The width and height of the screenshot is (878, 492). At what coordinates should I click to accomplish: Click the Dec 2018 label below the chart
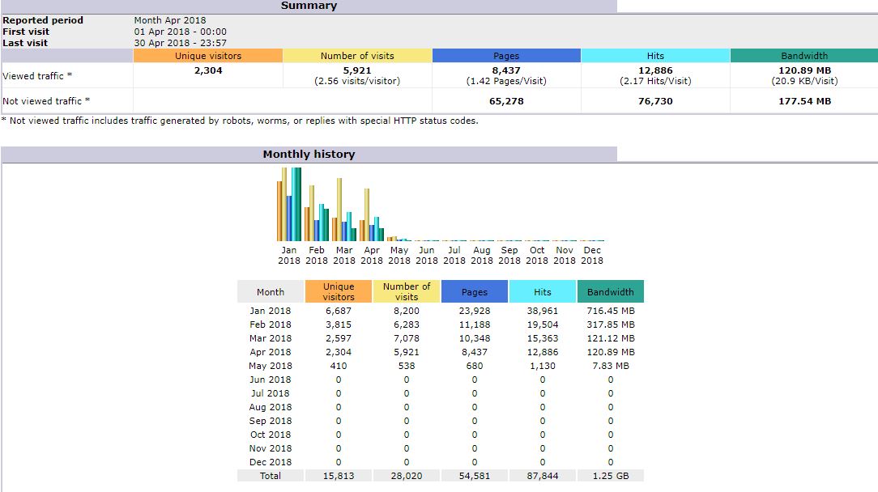pos(592,255)
